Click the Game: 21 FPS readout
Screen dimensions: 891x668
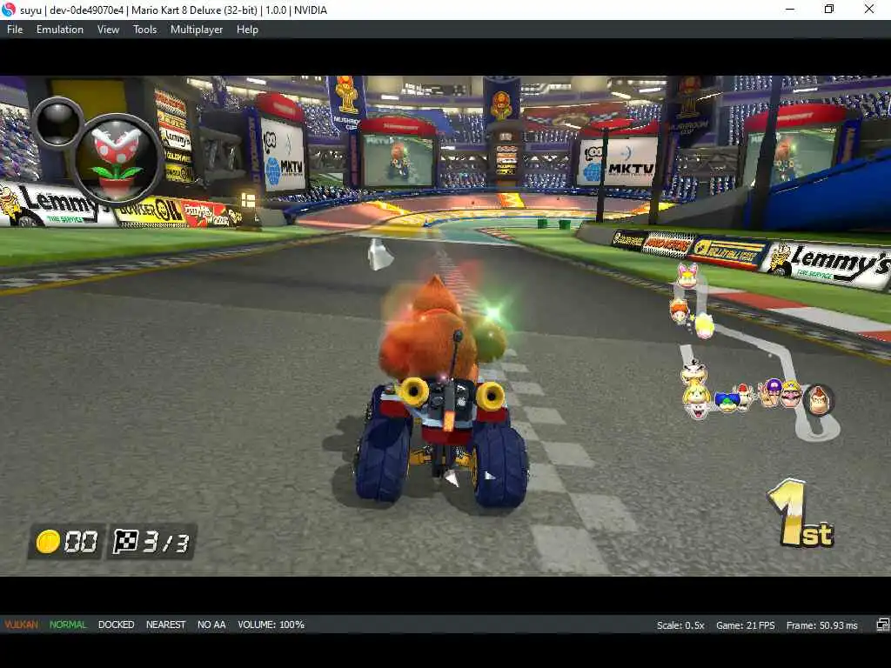pos(745,625)
